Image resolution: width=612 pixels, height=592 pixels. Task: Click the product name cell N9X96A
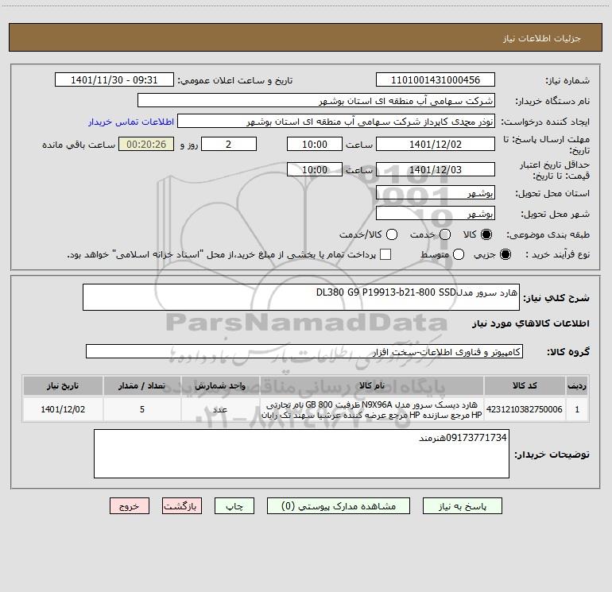372,410
